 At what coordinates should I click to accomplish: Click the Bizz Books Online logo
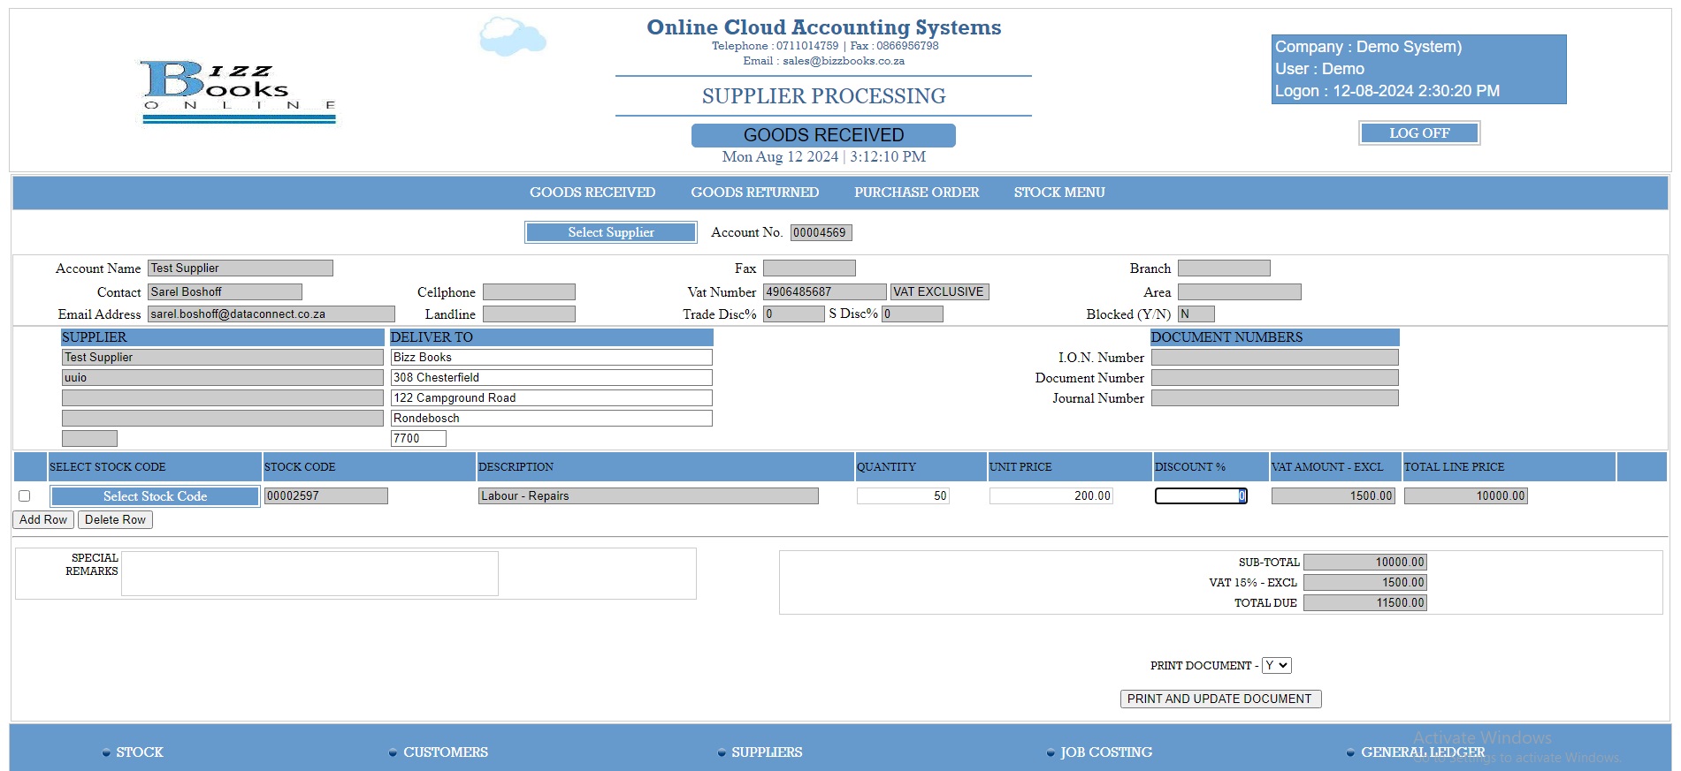(x=238, y=91)
